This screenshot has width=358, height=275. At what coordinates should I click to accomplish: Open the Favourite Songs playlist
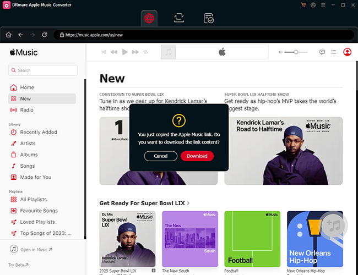pyautogui.click(x=42, y=211)
